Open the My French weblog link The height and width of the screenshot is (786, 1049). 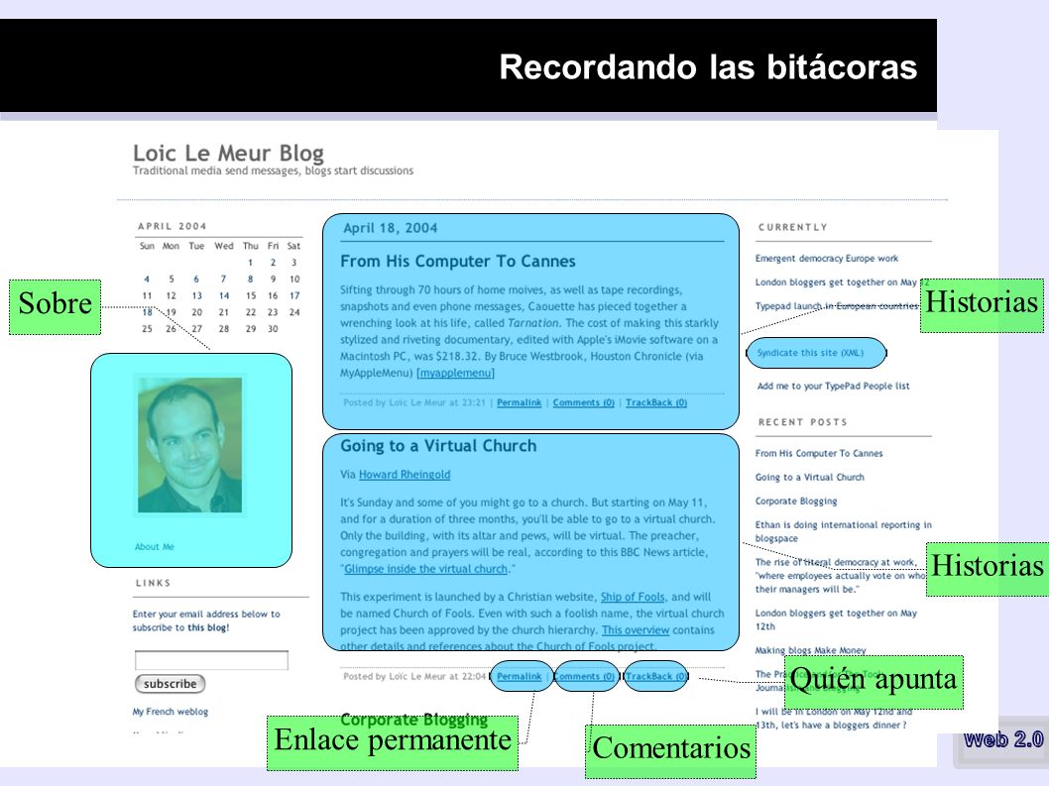(170, 712)
